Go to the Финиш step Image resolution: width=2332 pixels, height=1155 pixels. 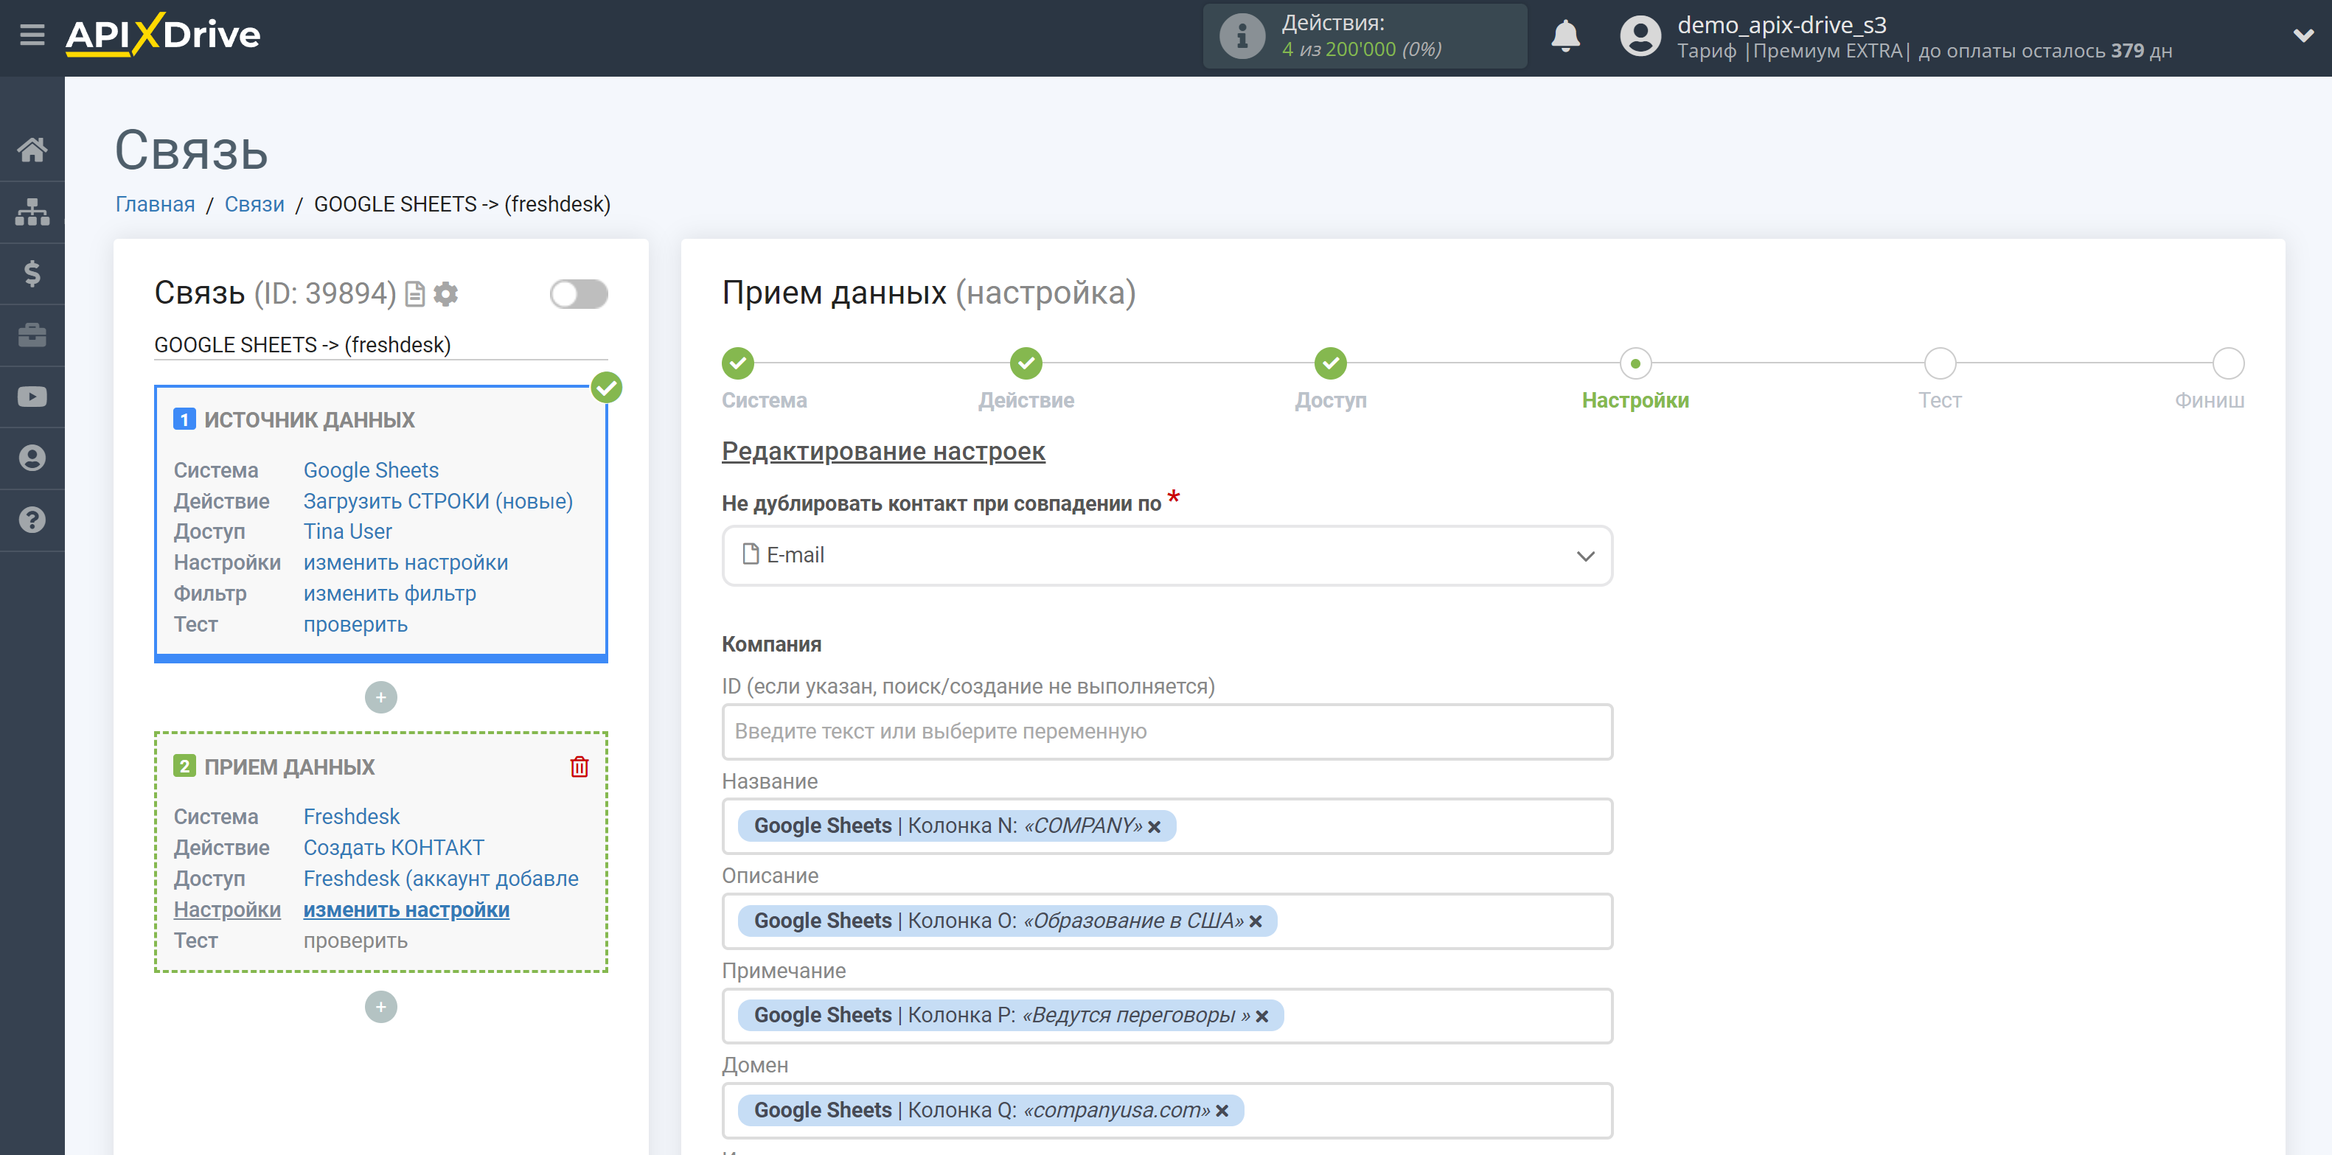2228,364
